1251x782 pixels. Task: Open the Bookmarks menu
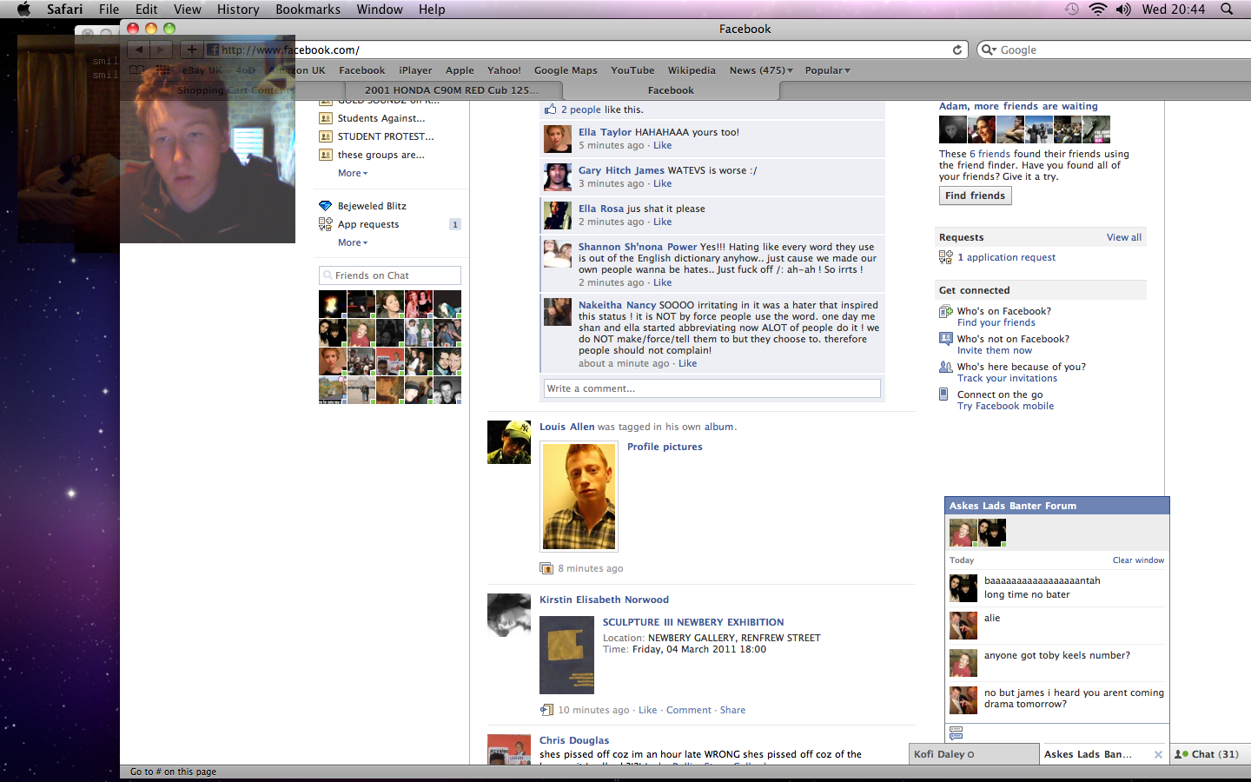[x=308, y=9]
